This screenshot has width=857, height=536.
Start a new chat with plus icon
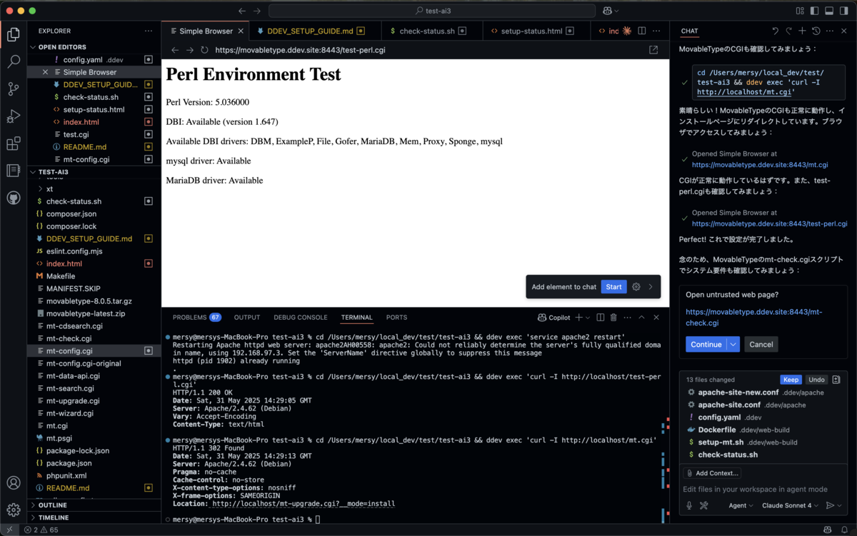(803, 31)
